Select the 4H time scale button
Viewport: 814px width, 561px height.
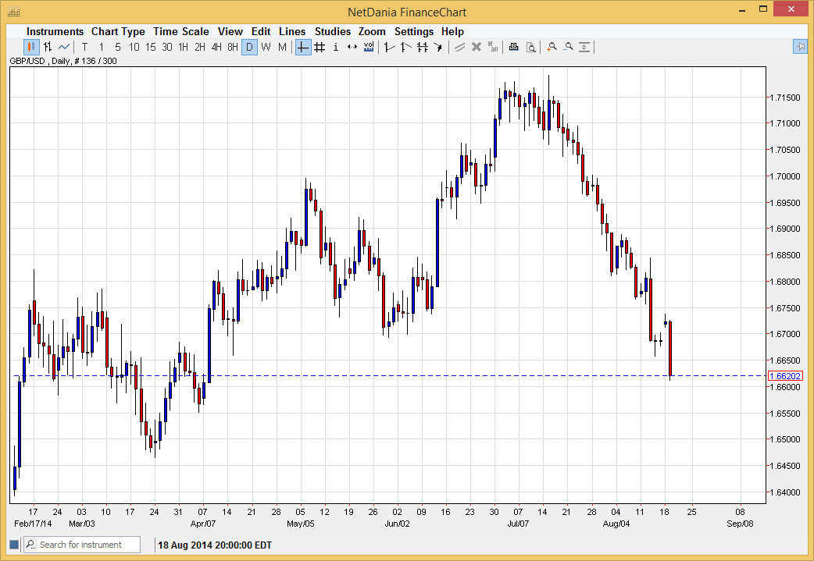216,47
